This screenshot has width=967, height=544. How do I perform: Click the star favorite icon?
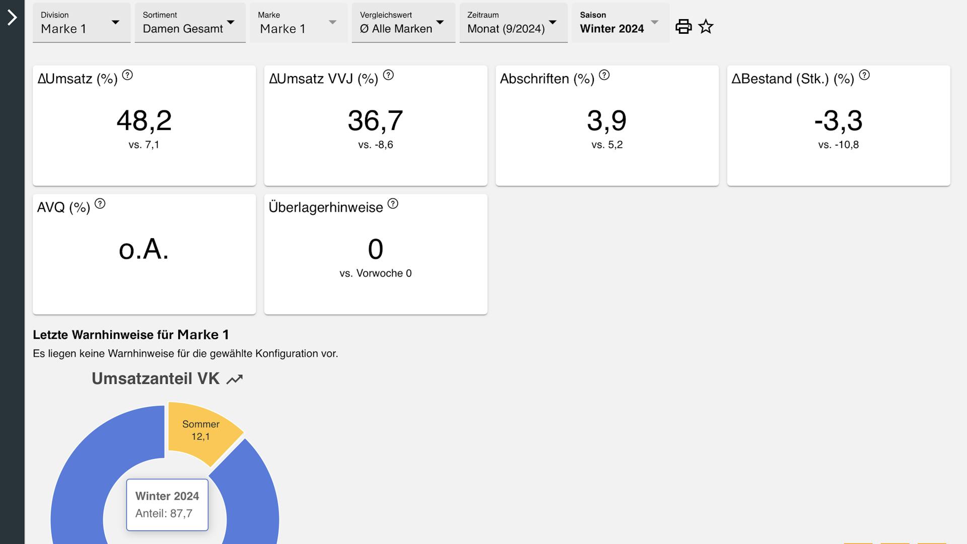point(706,26)
